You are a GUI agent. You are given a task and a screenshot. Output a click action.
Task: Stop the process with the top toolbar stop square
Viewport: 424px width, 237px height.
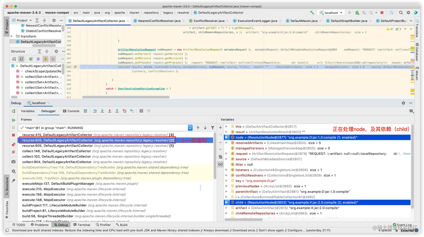pyautogui.click(x=382, y=13)
